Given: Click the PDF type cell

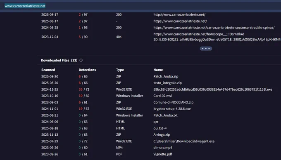Looking at the screenshot, I should point(119,154).
